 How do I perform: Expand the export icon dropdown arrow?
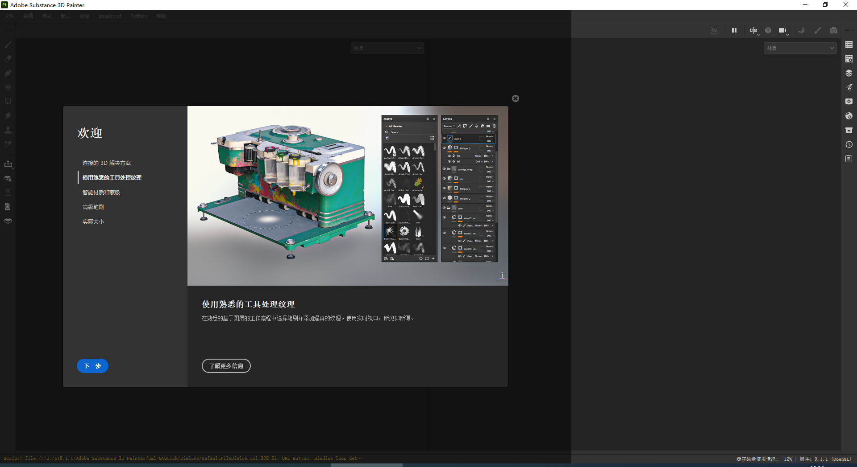click(x=13, y=168)
